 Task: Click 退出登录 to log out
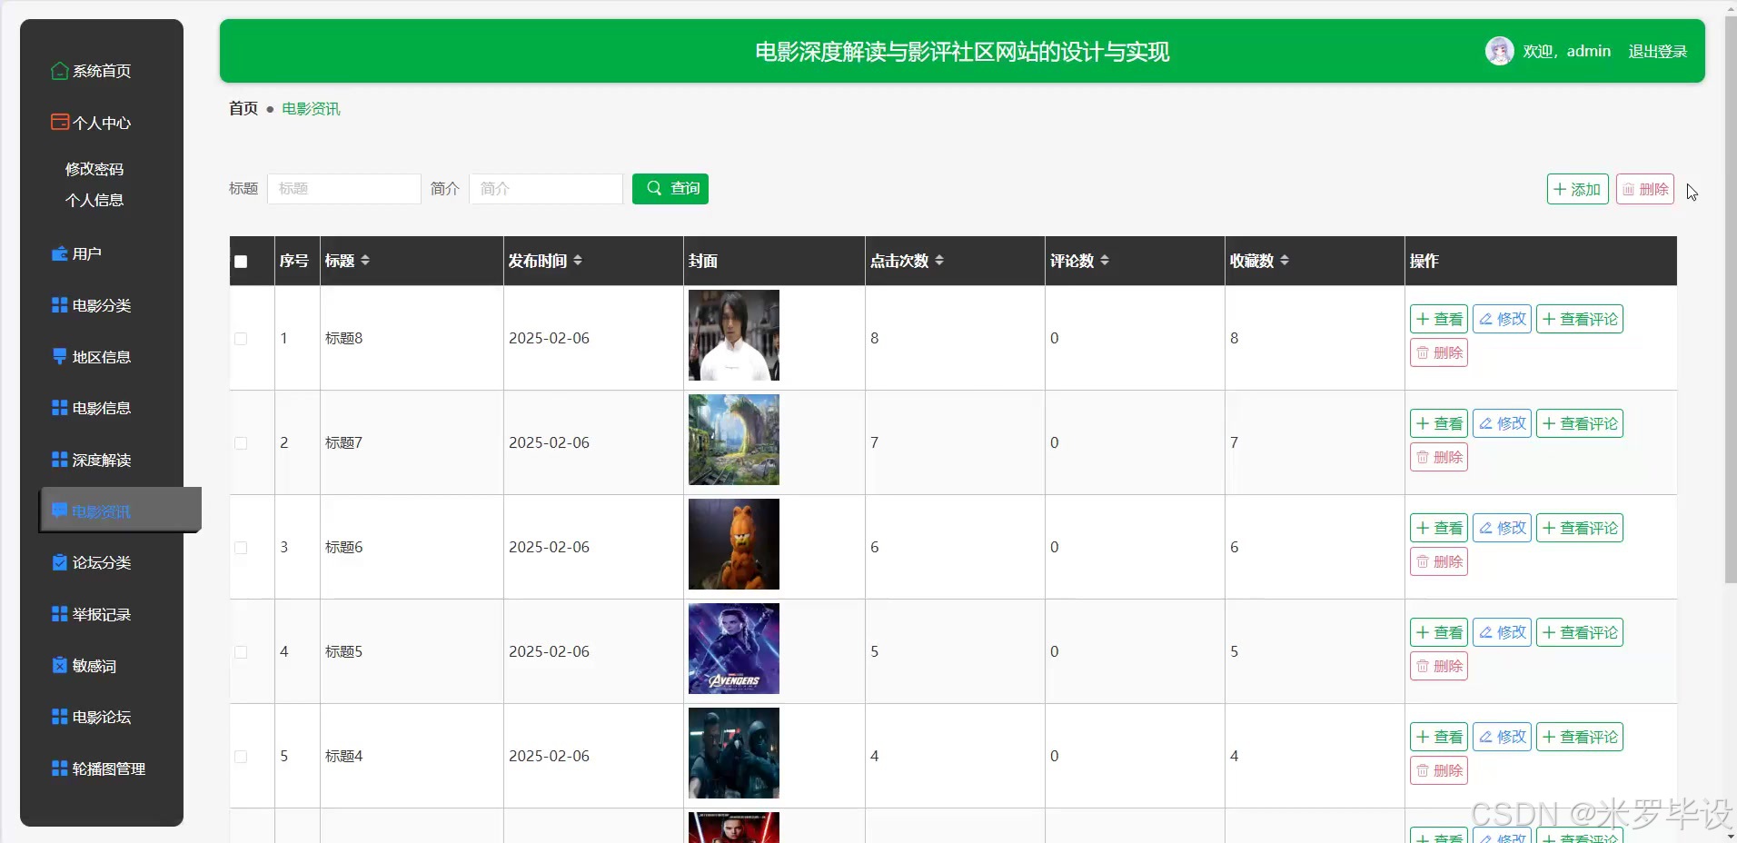pos(1657,51)
